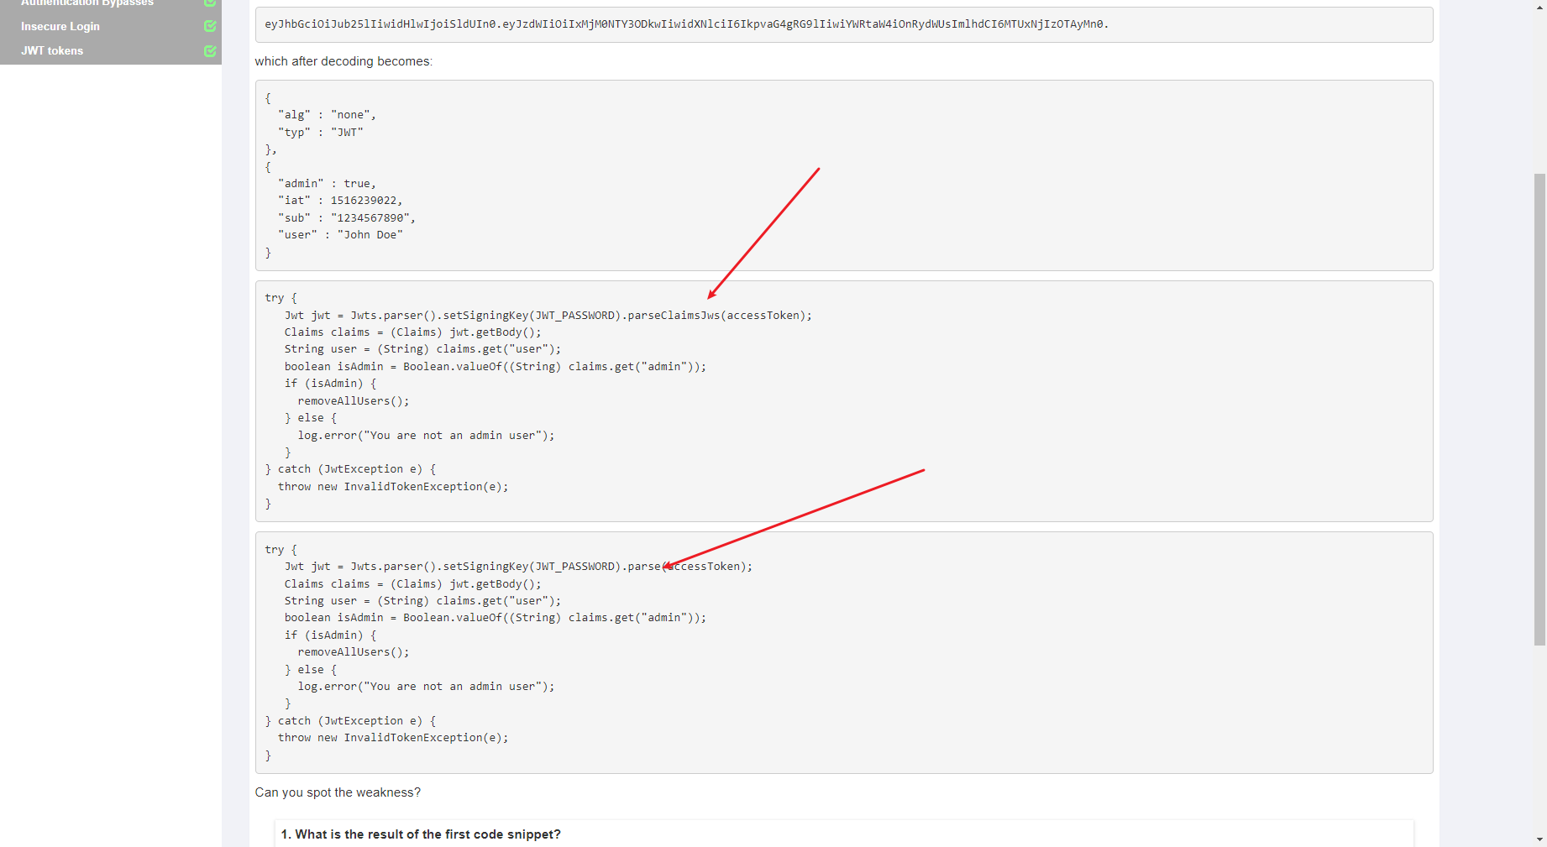Click question 1 about the first code snippet

click(421, 834)
